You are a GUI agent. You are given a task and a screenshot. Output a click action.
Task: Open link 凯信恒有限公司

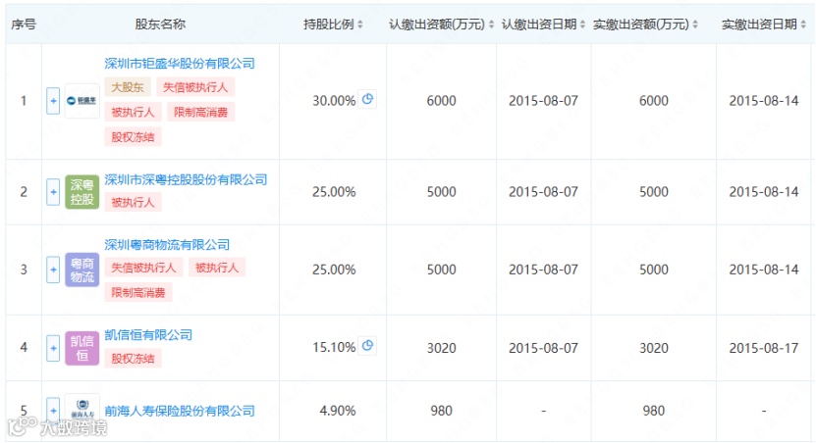click(x=148, y=335)
